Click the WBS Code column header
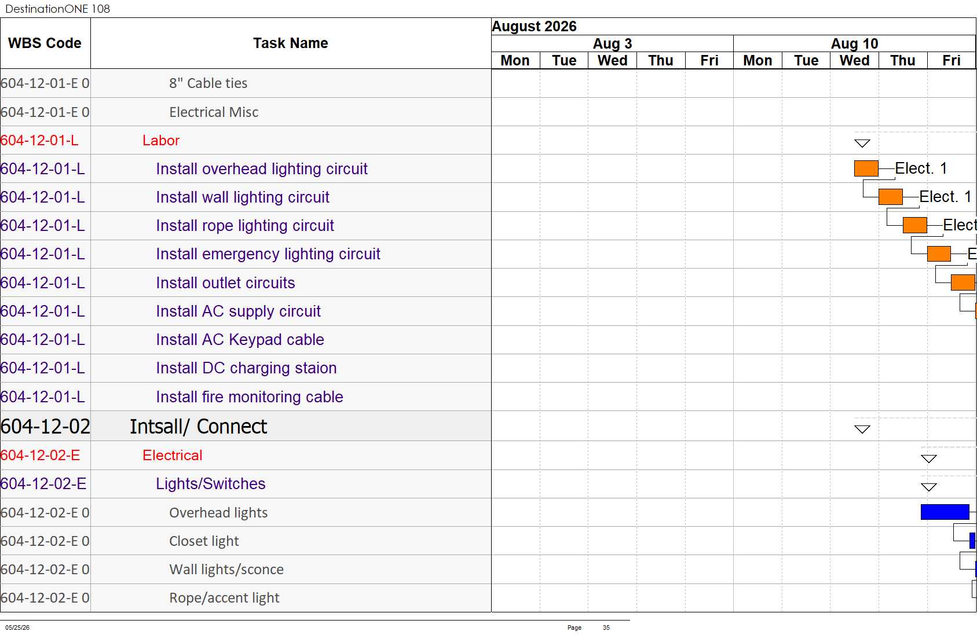Image resolution: width=977 pixels, height=635 pixels. point(45,43)
